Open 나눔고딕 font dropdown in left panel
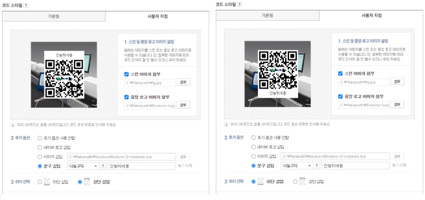The width and height of the screenshot is (425, 200). tap(83, 166)
